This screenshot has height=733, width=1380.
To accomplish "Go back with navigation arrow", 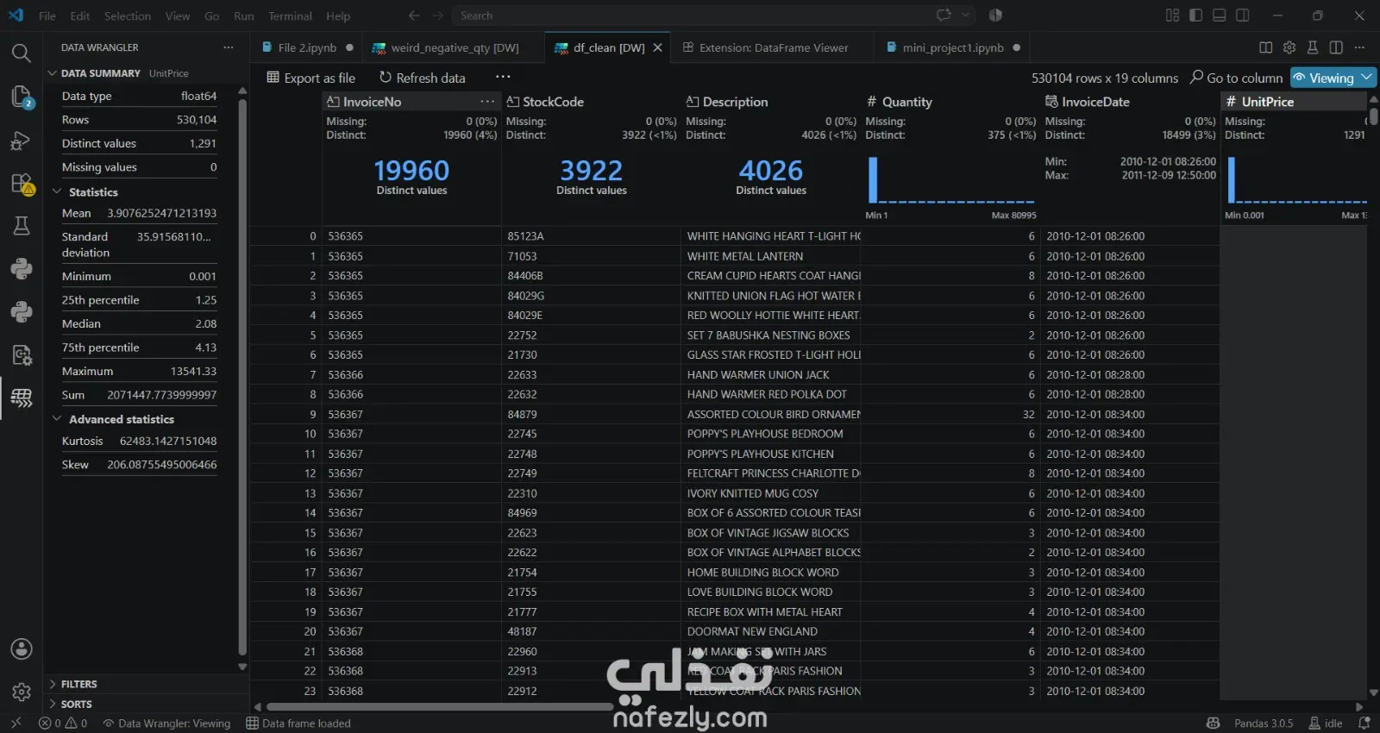I will (x=414, y=16).
